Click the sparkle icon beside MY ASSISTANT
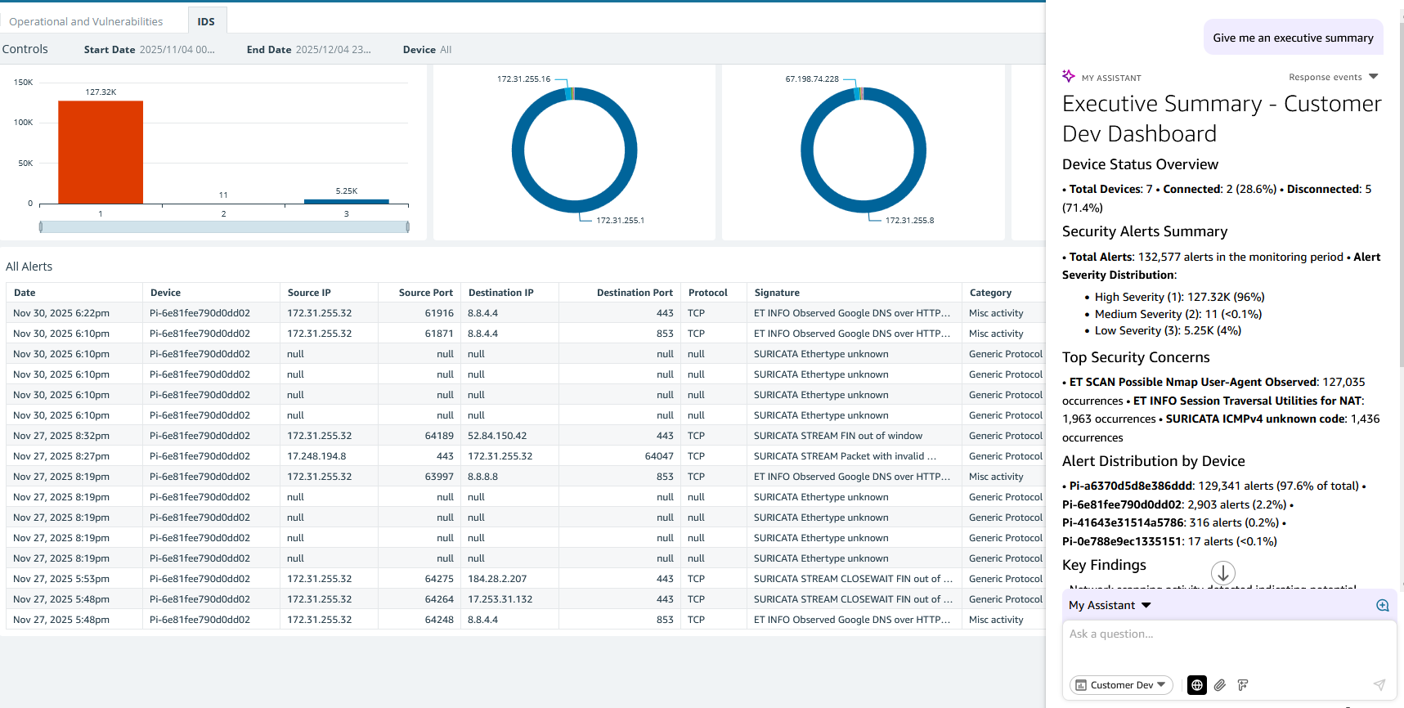 coord(1069,76)
